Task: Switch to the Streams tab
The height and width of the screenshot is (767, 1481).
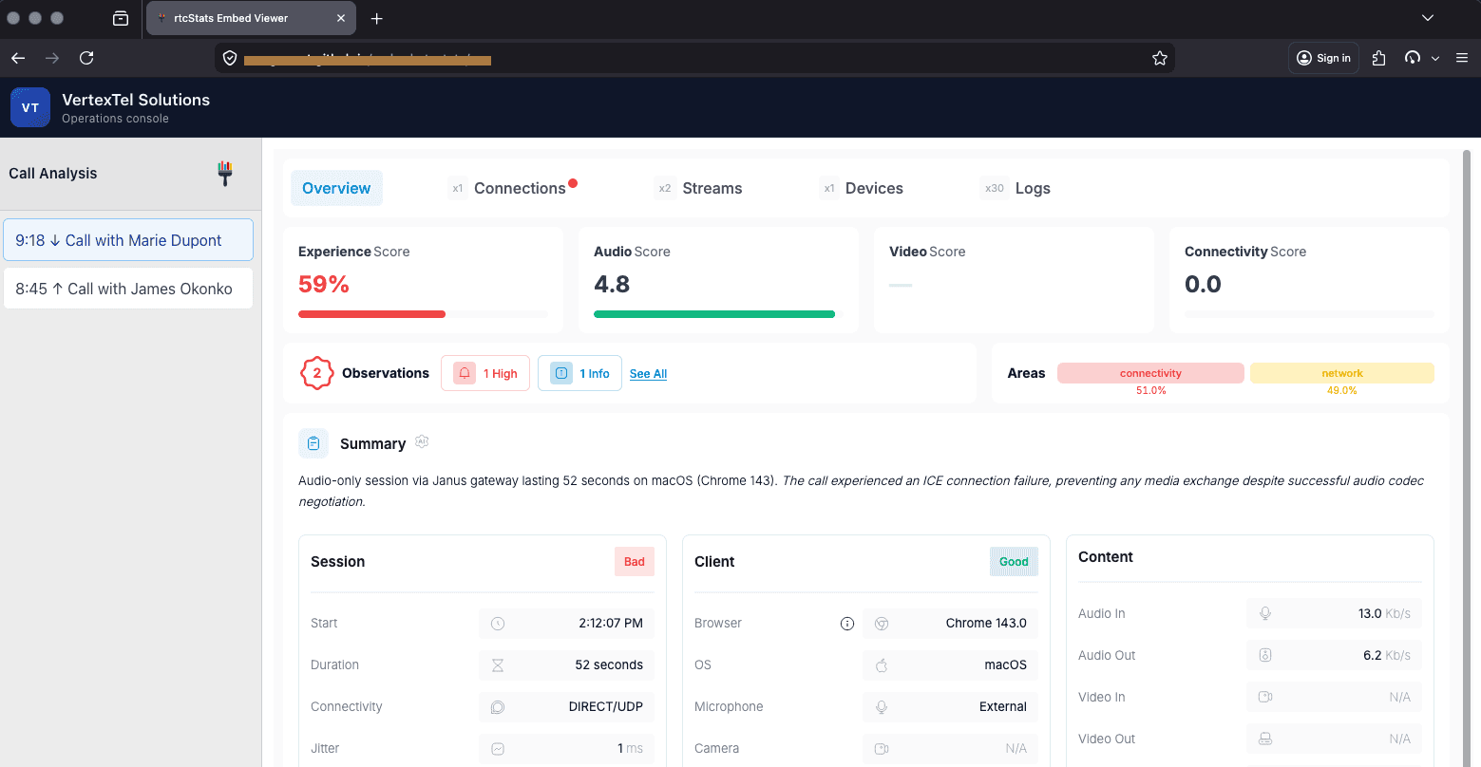Action: 712,188
